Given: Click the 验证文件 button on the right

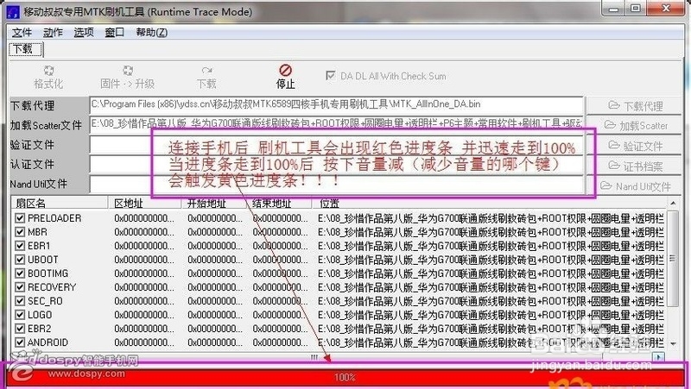Looking at the screenshot, I should (635, 146).
